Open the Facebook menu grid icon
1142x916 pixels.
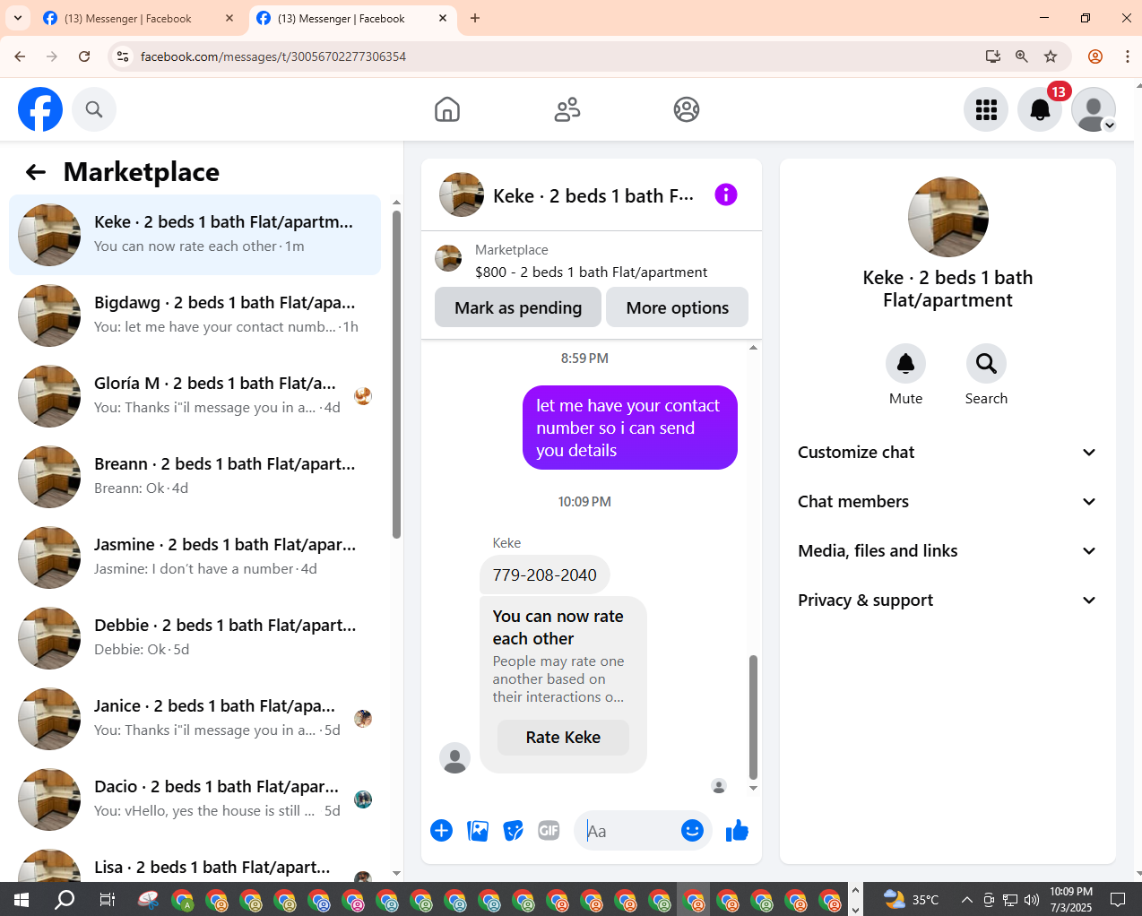[986, 109]
